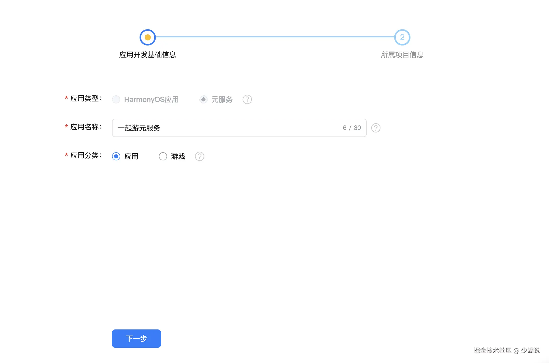
Task: Select the 元服务 radio button
Action: [x=203, y=99]
